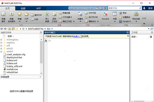Expand the win64 folder

pos(1,52)
